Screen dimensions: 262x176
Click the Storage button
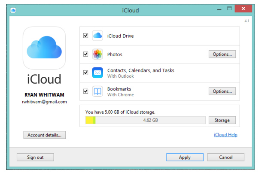(222, 120)
